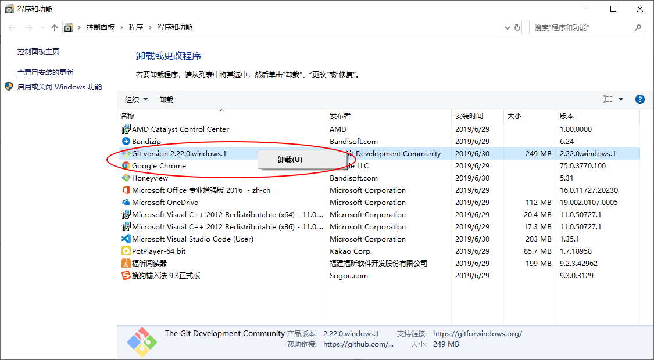Image resolution: width=654 pixels, height=360 pixels.
Task: Sort by the 名称 column header
Action: (221, 116)
